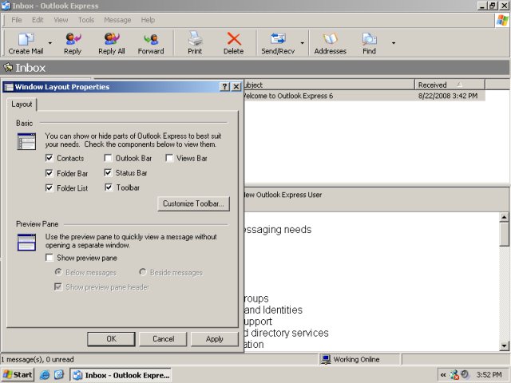Uncheck the Contacts checkbox
The image size is (511, 383).
coord(50,158)
